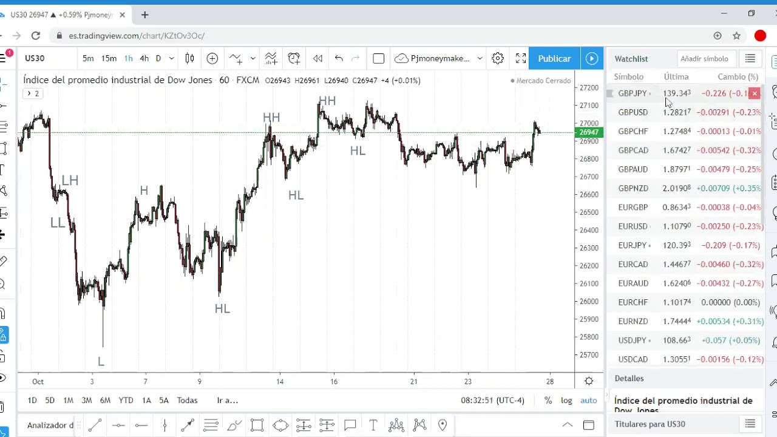This screenshot has width=777, height=437.
Task: Select GBPNZD row in the watchlist
Action: click(686, 188)
